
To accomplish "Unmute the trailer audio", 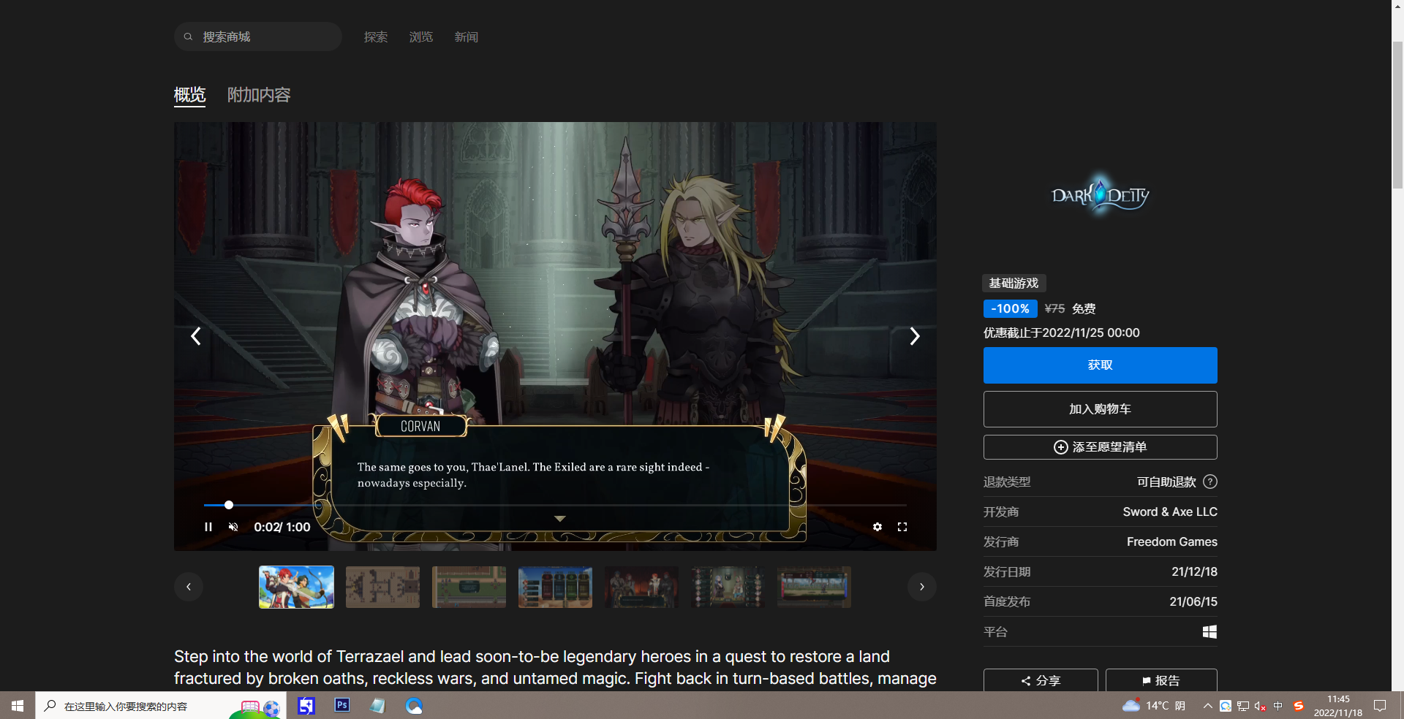I will coord(233,527).
